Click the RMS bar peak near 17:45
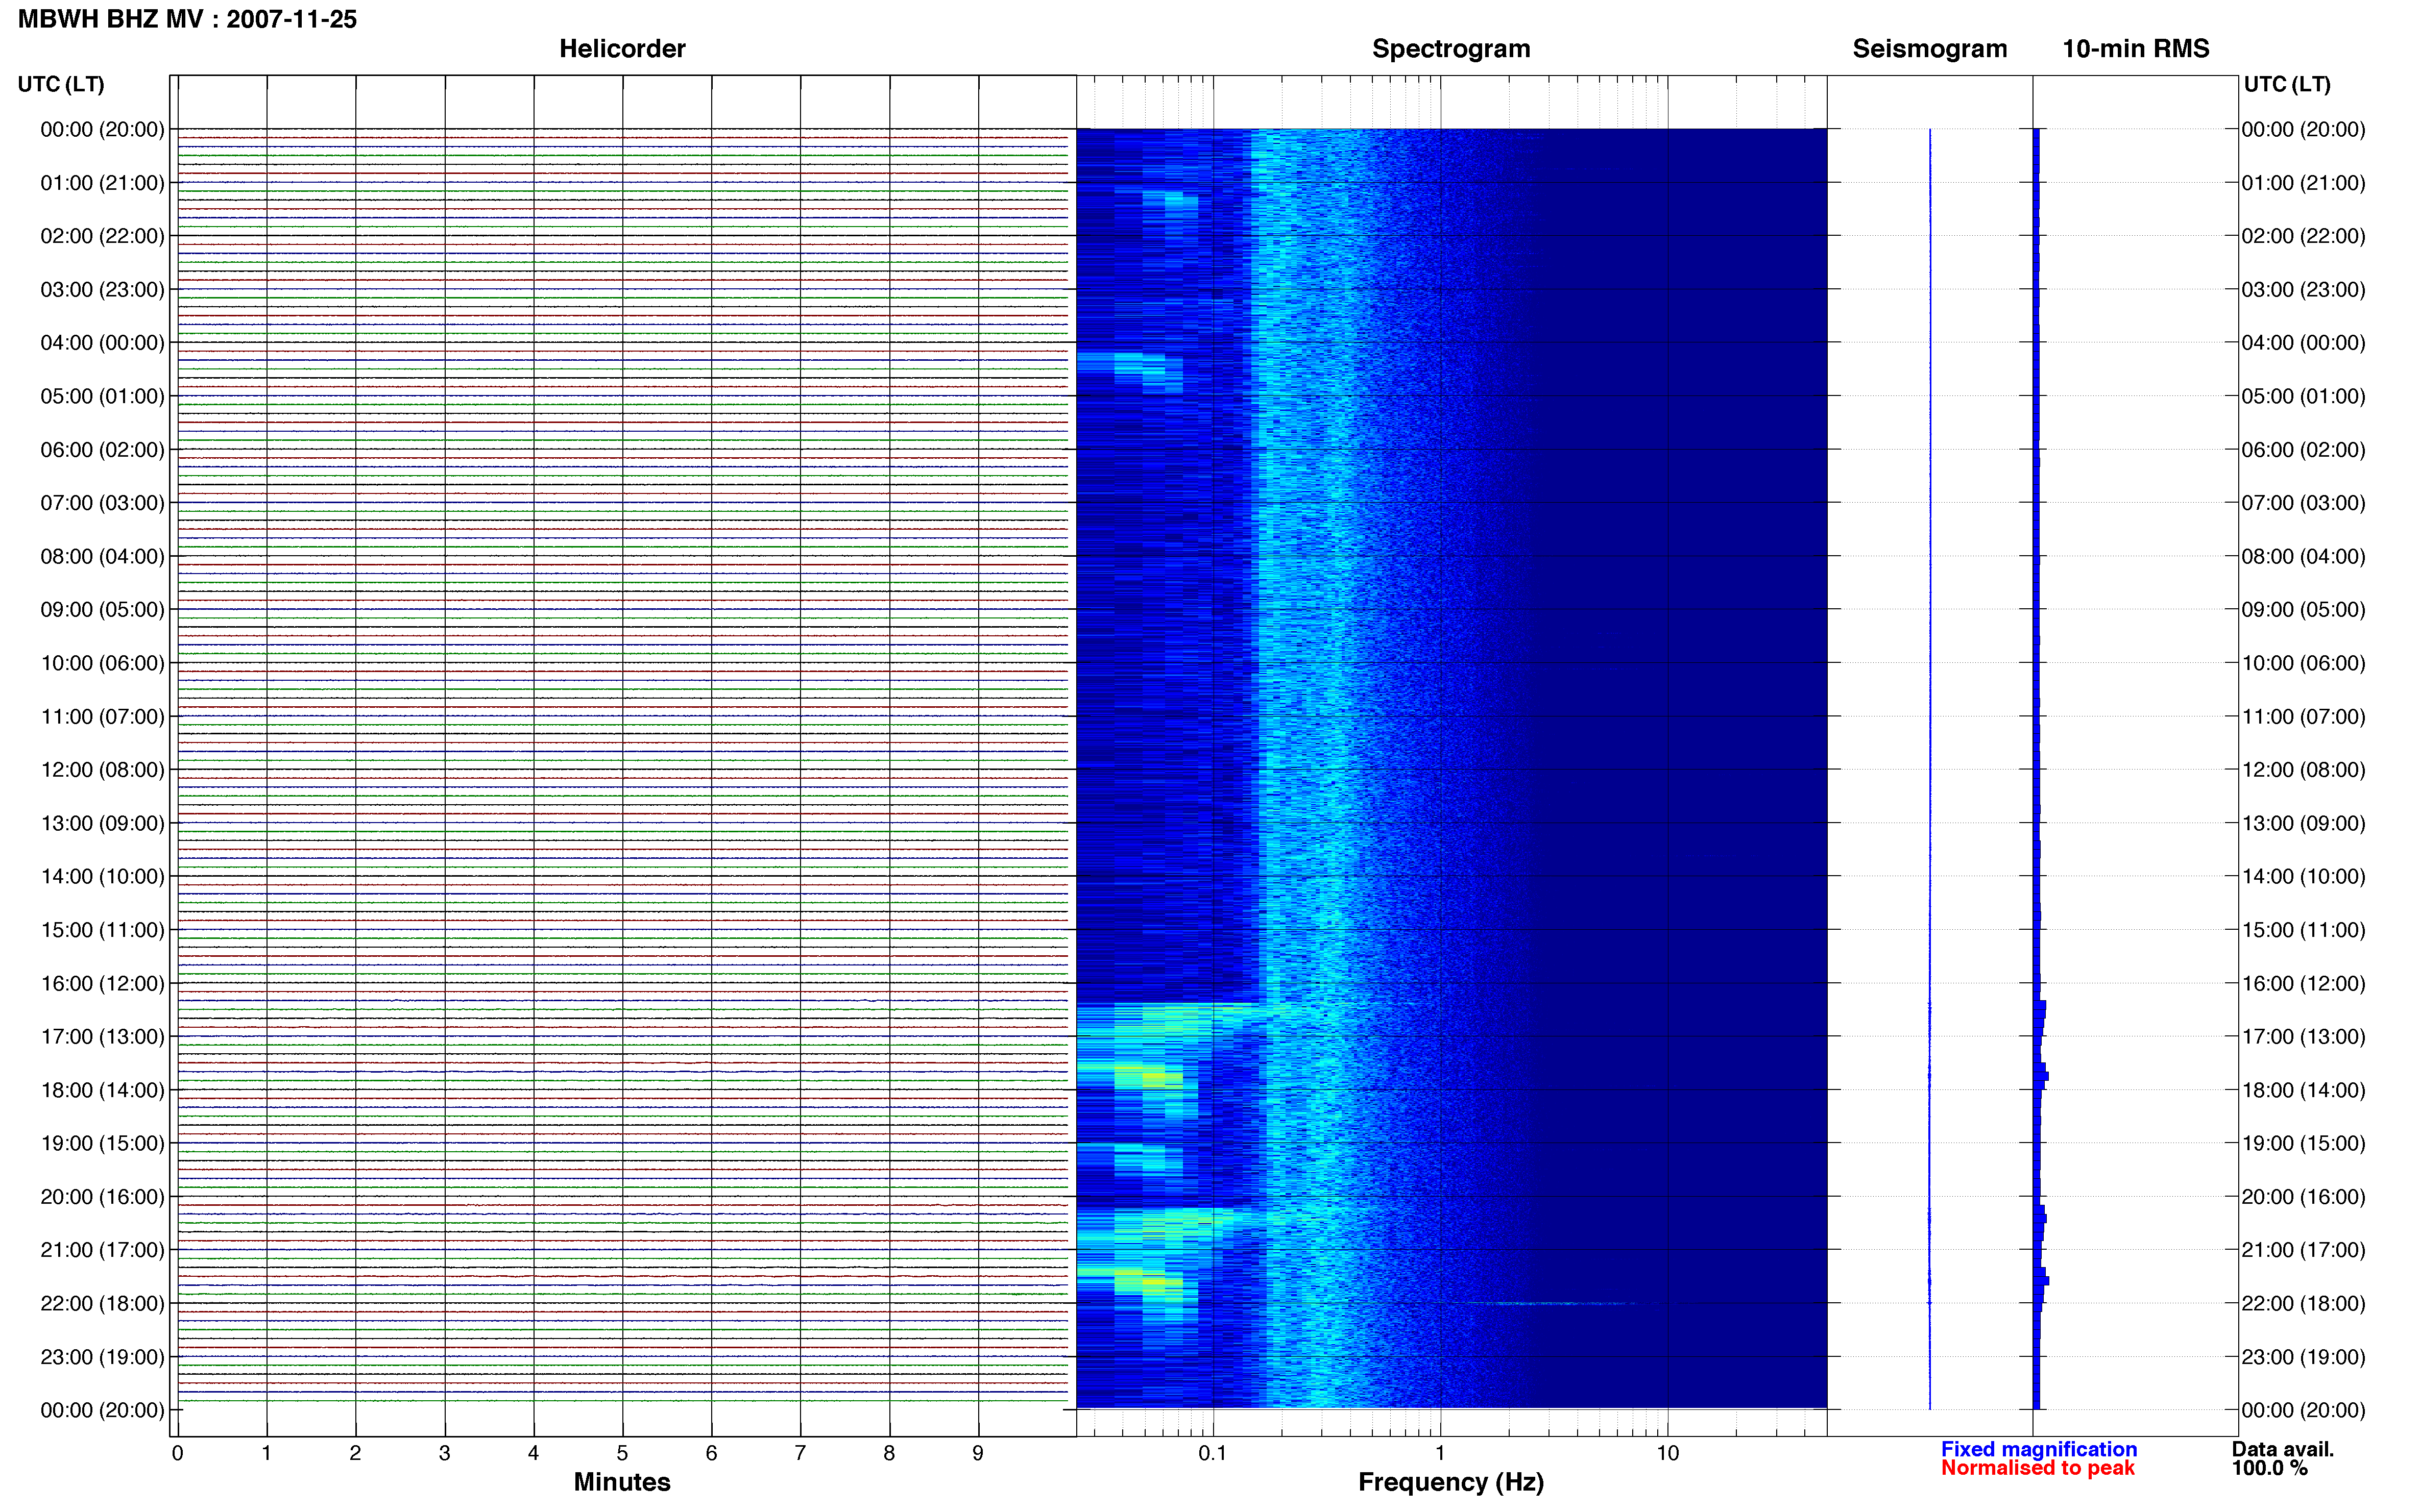Viewport: 2420px width, 1512px height. click(2042, 1076)
